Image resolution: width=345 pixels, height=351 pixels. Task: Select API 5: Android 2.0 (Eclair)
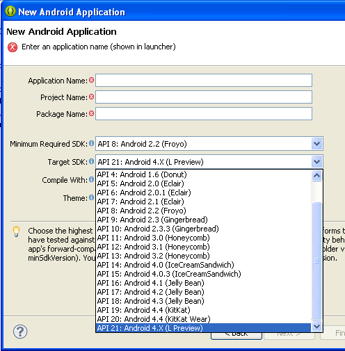203,183
